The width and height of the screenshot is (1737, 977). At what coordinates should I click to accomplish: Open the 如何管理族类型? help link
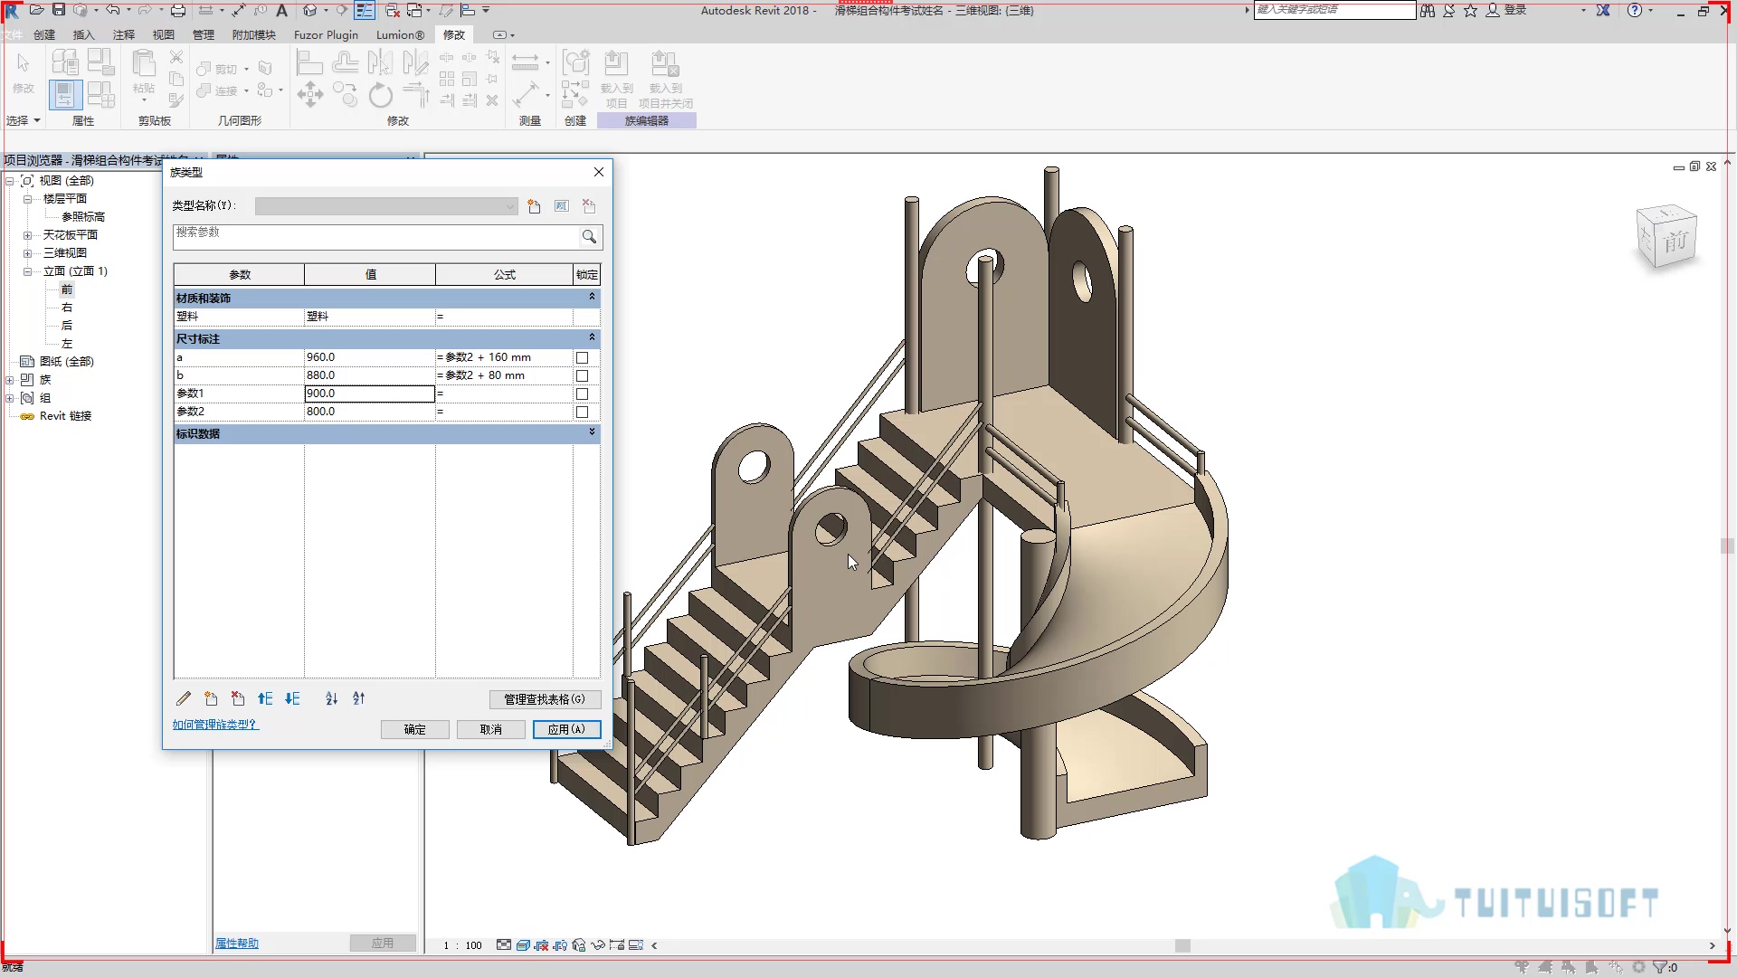[215, 725]
